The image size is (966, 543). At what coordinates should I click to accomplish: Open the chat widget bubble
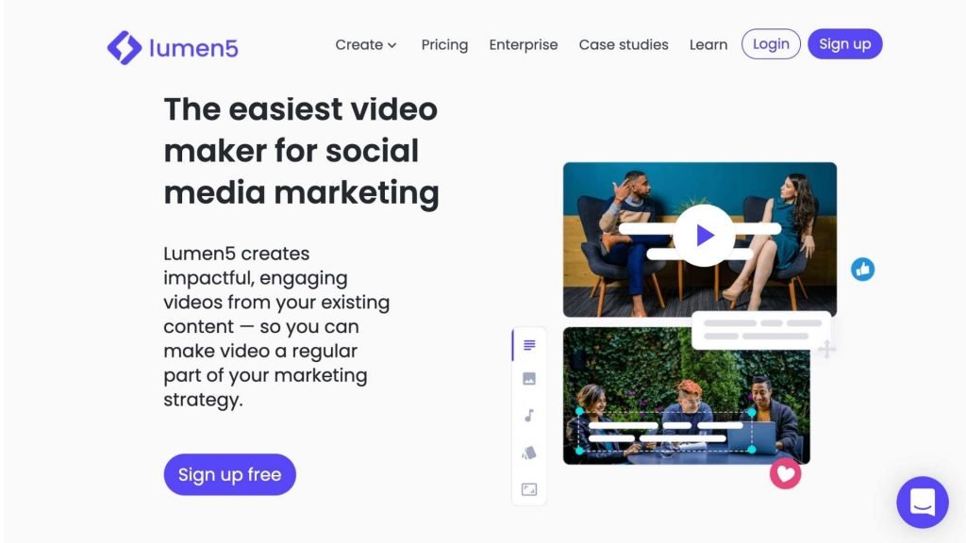click(x=923, y=502)
